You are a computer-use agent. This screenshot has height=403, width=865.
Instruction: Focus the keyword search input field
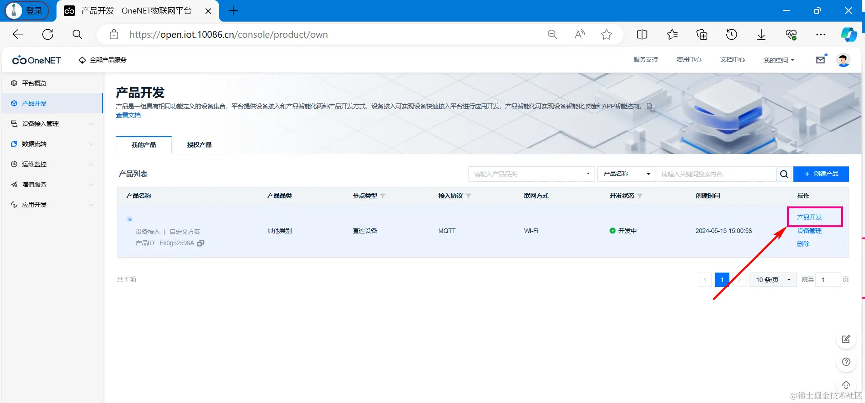(x=716, y=174)
